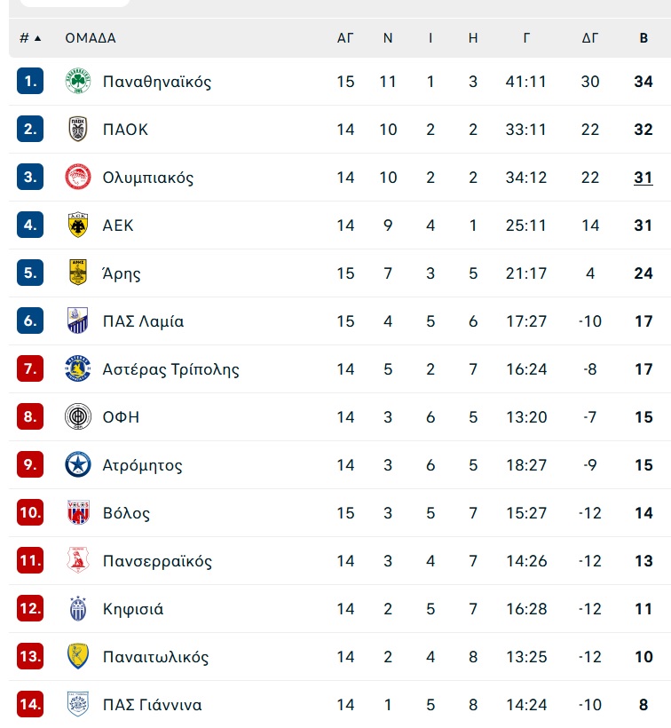Click the ΟΦΗ circular logo
The width and height of the screenshot is (671, 728).
pyautogui.click(x=77, y=416)
